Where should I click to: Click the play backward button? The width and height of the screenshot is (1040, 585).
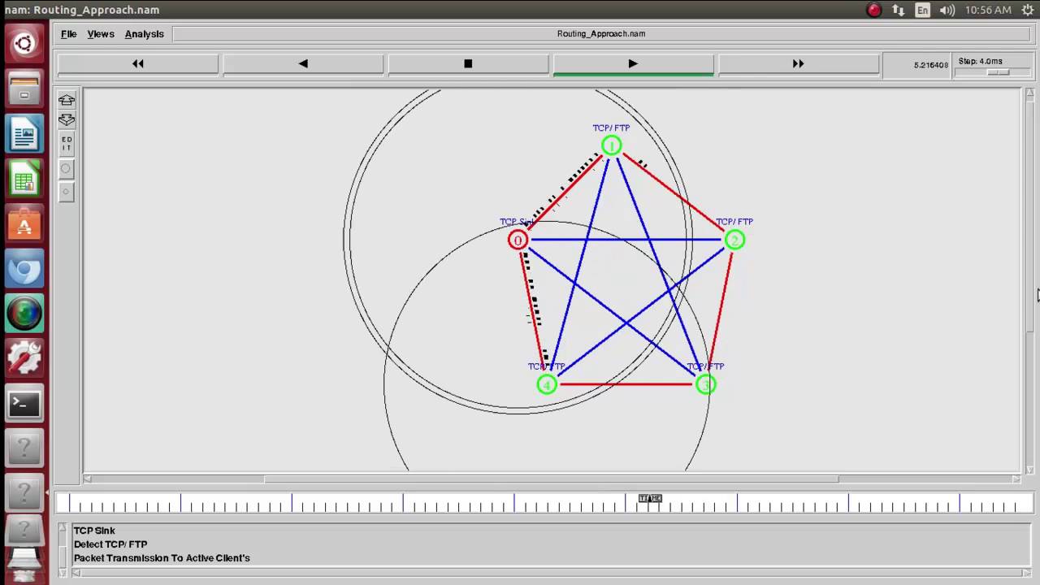pyautogui.click(x=303, y=63)
